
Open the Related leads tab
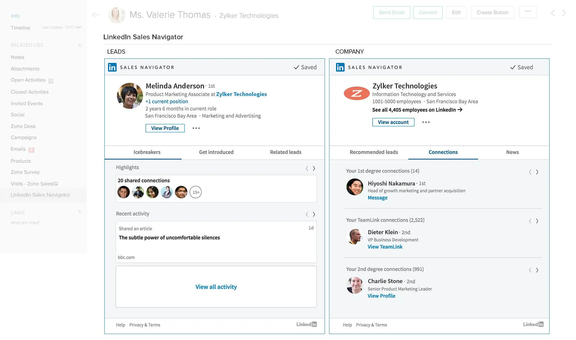(x=286, y=152)
